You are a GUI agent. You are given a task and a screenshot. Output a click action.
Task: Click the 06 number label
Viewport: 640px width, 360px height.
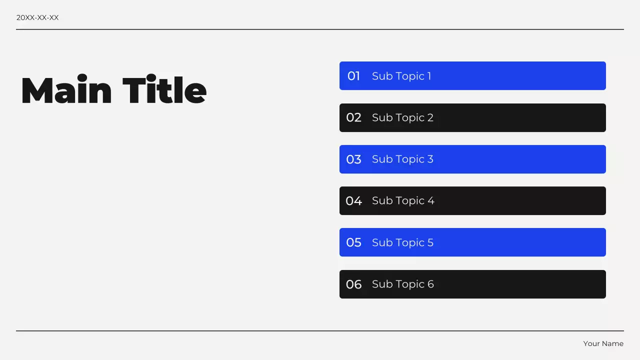pos(353,284)
